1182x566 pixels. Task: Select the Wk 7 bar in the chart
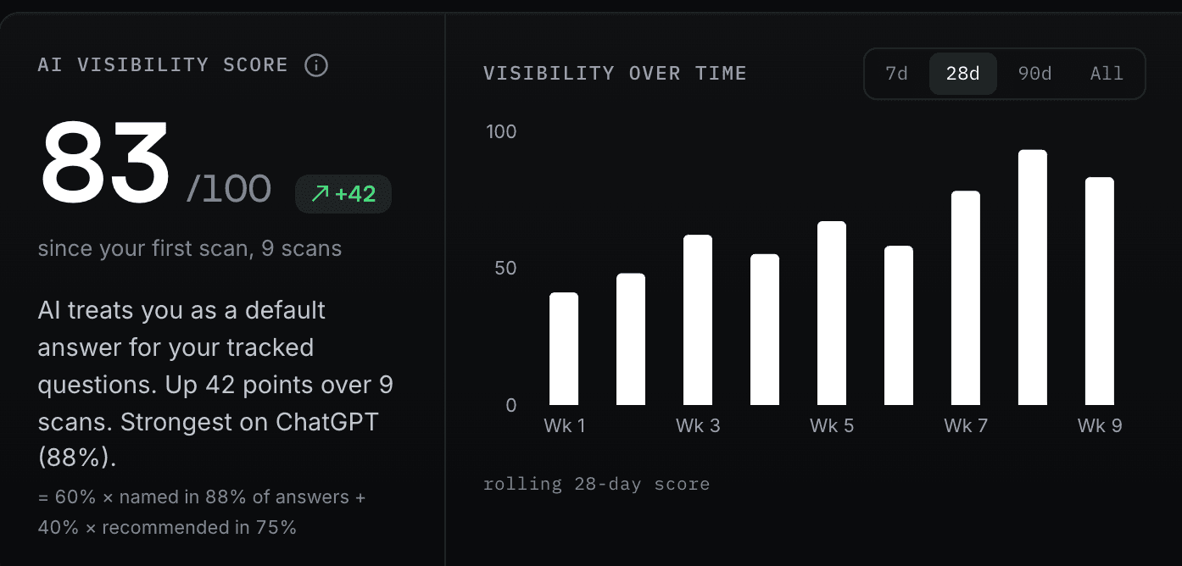[x=966, y=298]
